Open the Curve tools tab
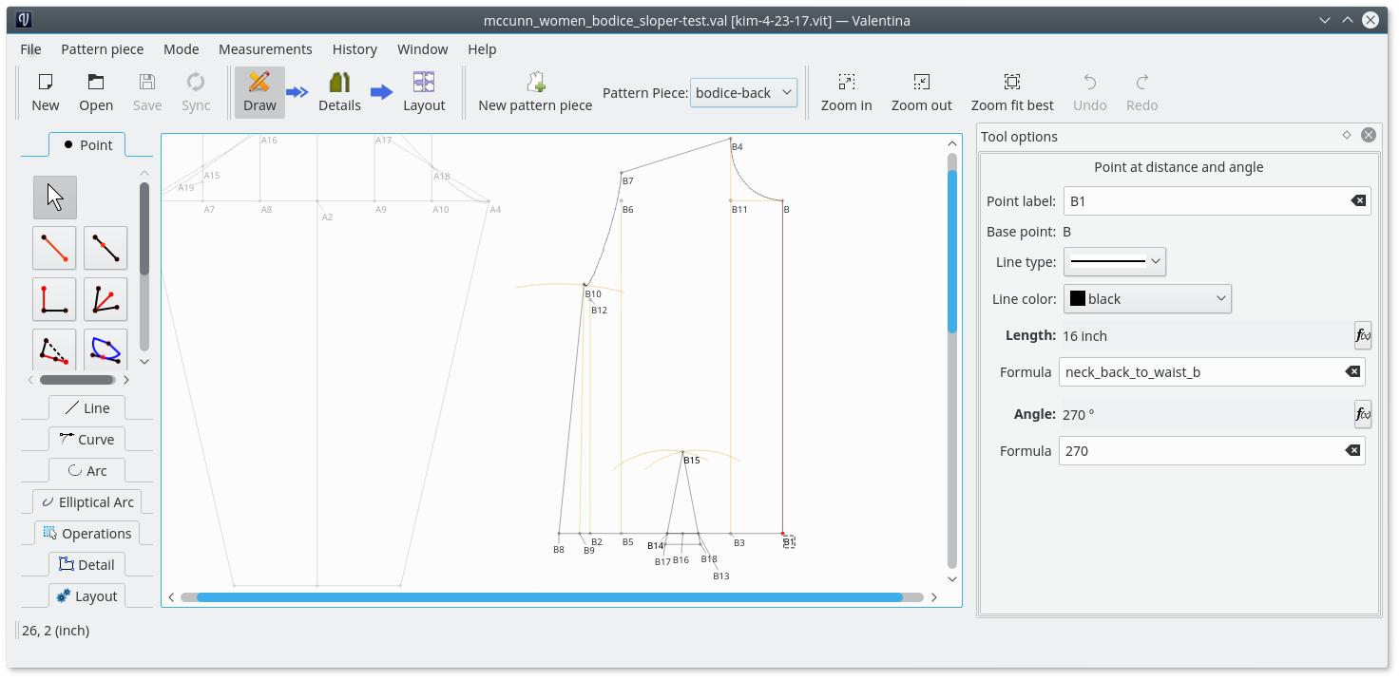This screenshot has width=1400, height=680. [86, 440]
